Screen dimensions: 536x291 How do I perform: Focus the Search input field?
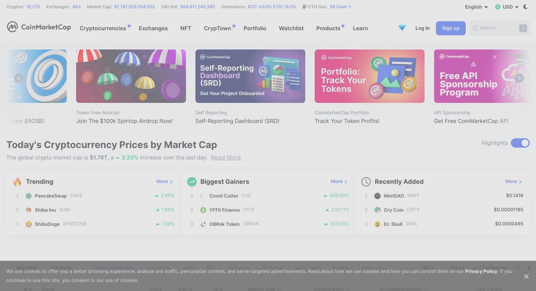(499, 28)
